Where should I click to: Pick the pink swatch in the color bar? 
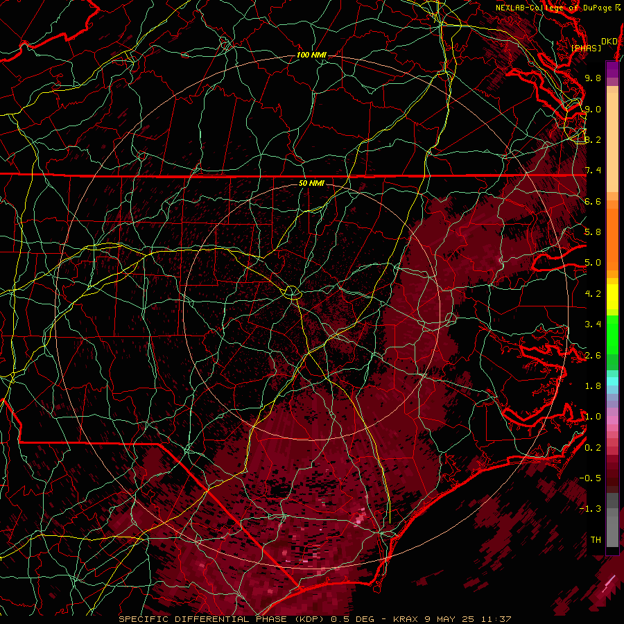tap(612, 420)
